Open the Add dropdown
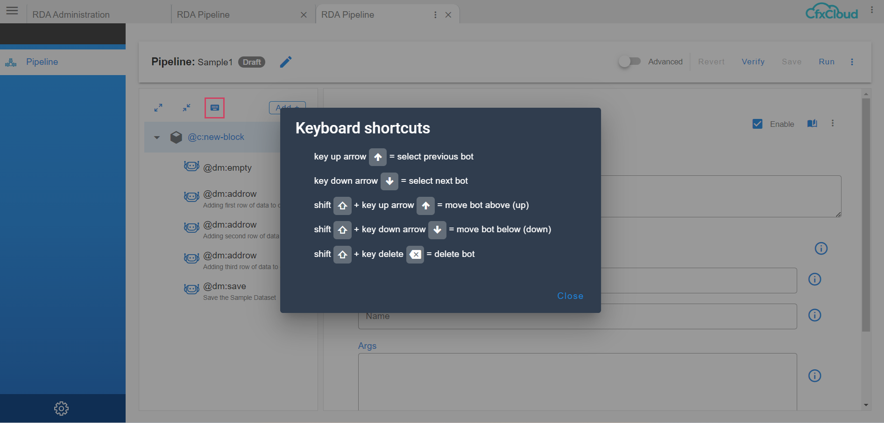The width and height of the screenshot is (884, 423). pyautogui.click(x=287, y=108)
